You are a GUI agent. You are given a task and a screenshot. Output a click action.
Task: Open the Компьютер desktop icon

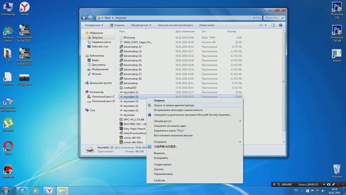(8, 9)
